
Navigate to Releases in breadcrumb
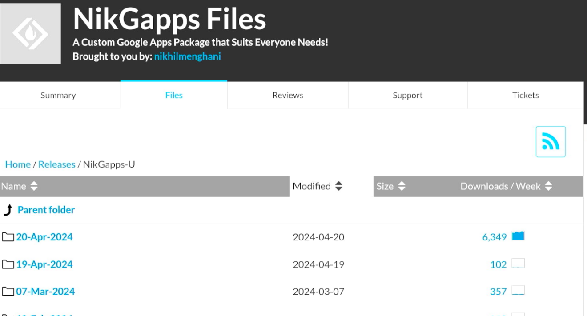tap(57, 164)
